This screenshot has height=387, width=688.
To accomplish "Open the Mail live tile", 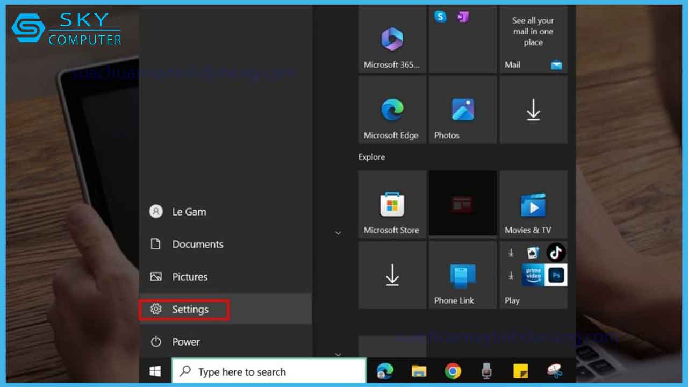I will 533,40.
